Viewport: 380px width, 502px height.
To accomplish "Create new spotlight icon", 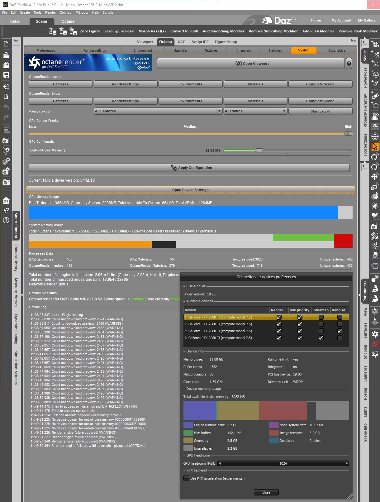I will pyautogui.click(x=375, y=84).
